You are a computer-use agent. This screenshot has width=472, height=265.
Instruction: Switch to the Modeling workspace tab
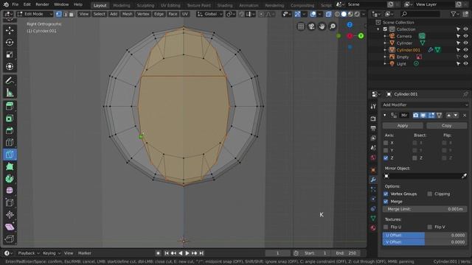(x=122, y=5)
